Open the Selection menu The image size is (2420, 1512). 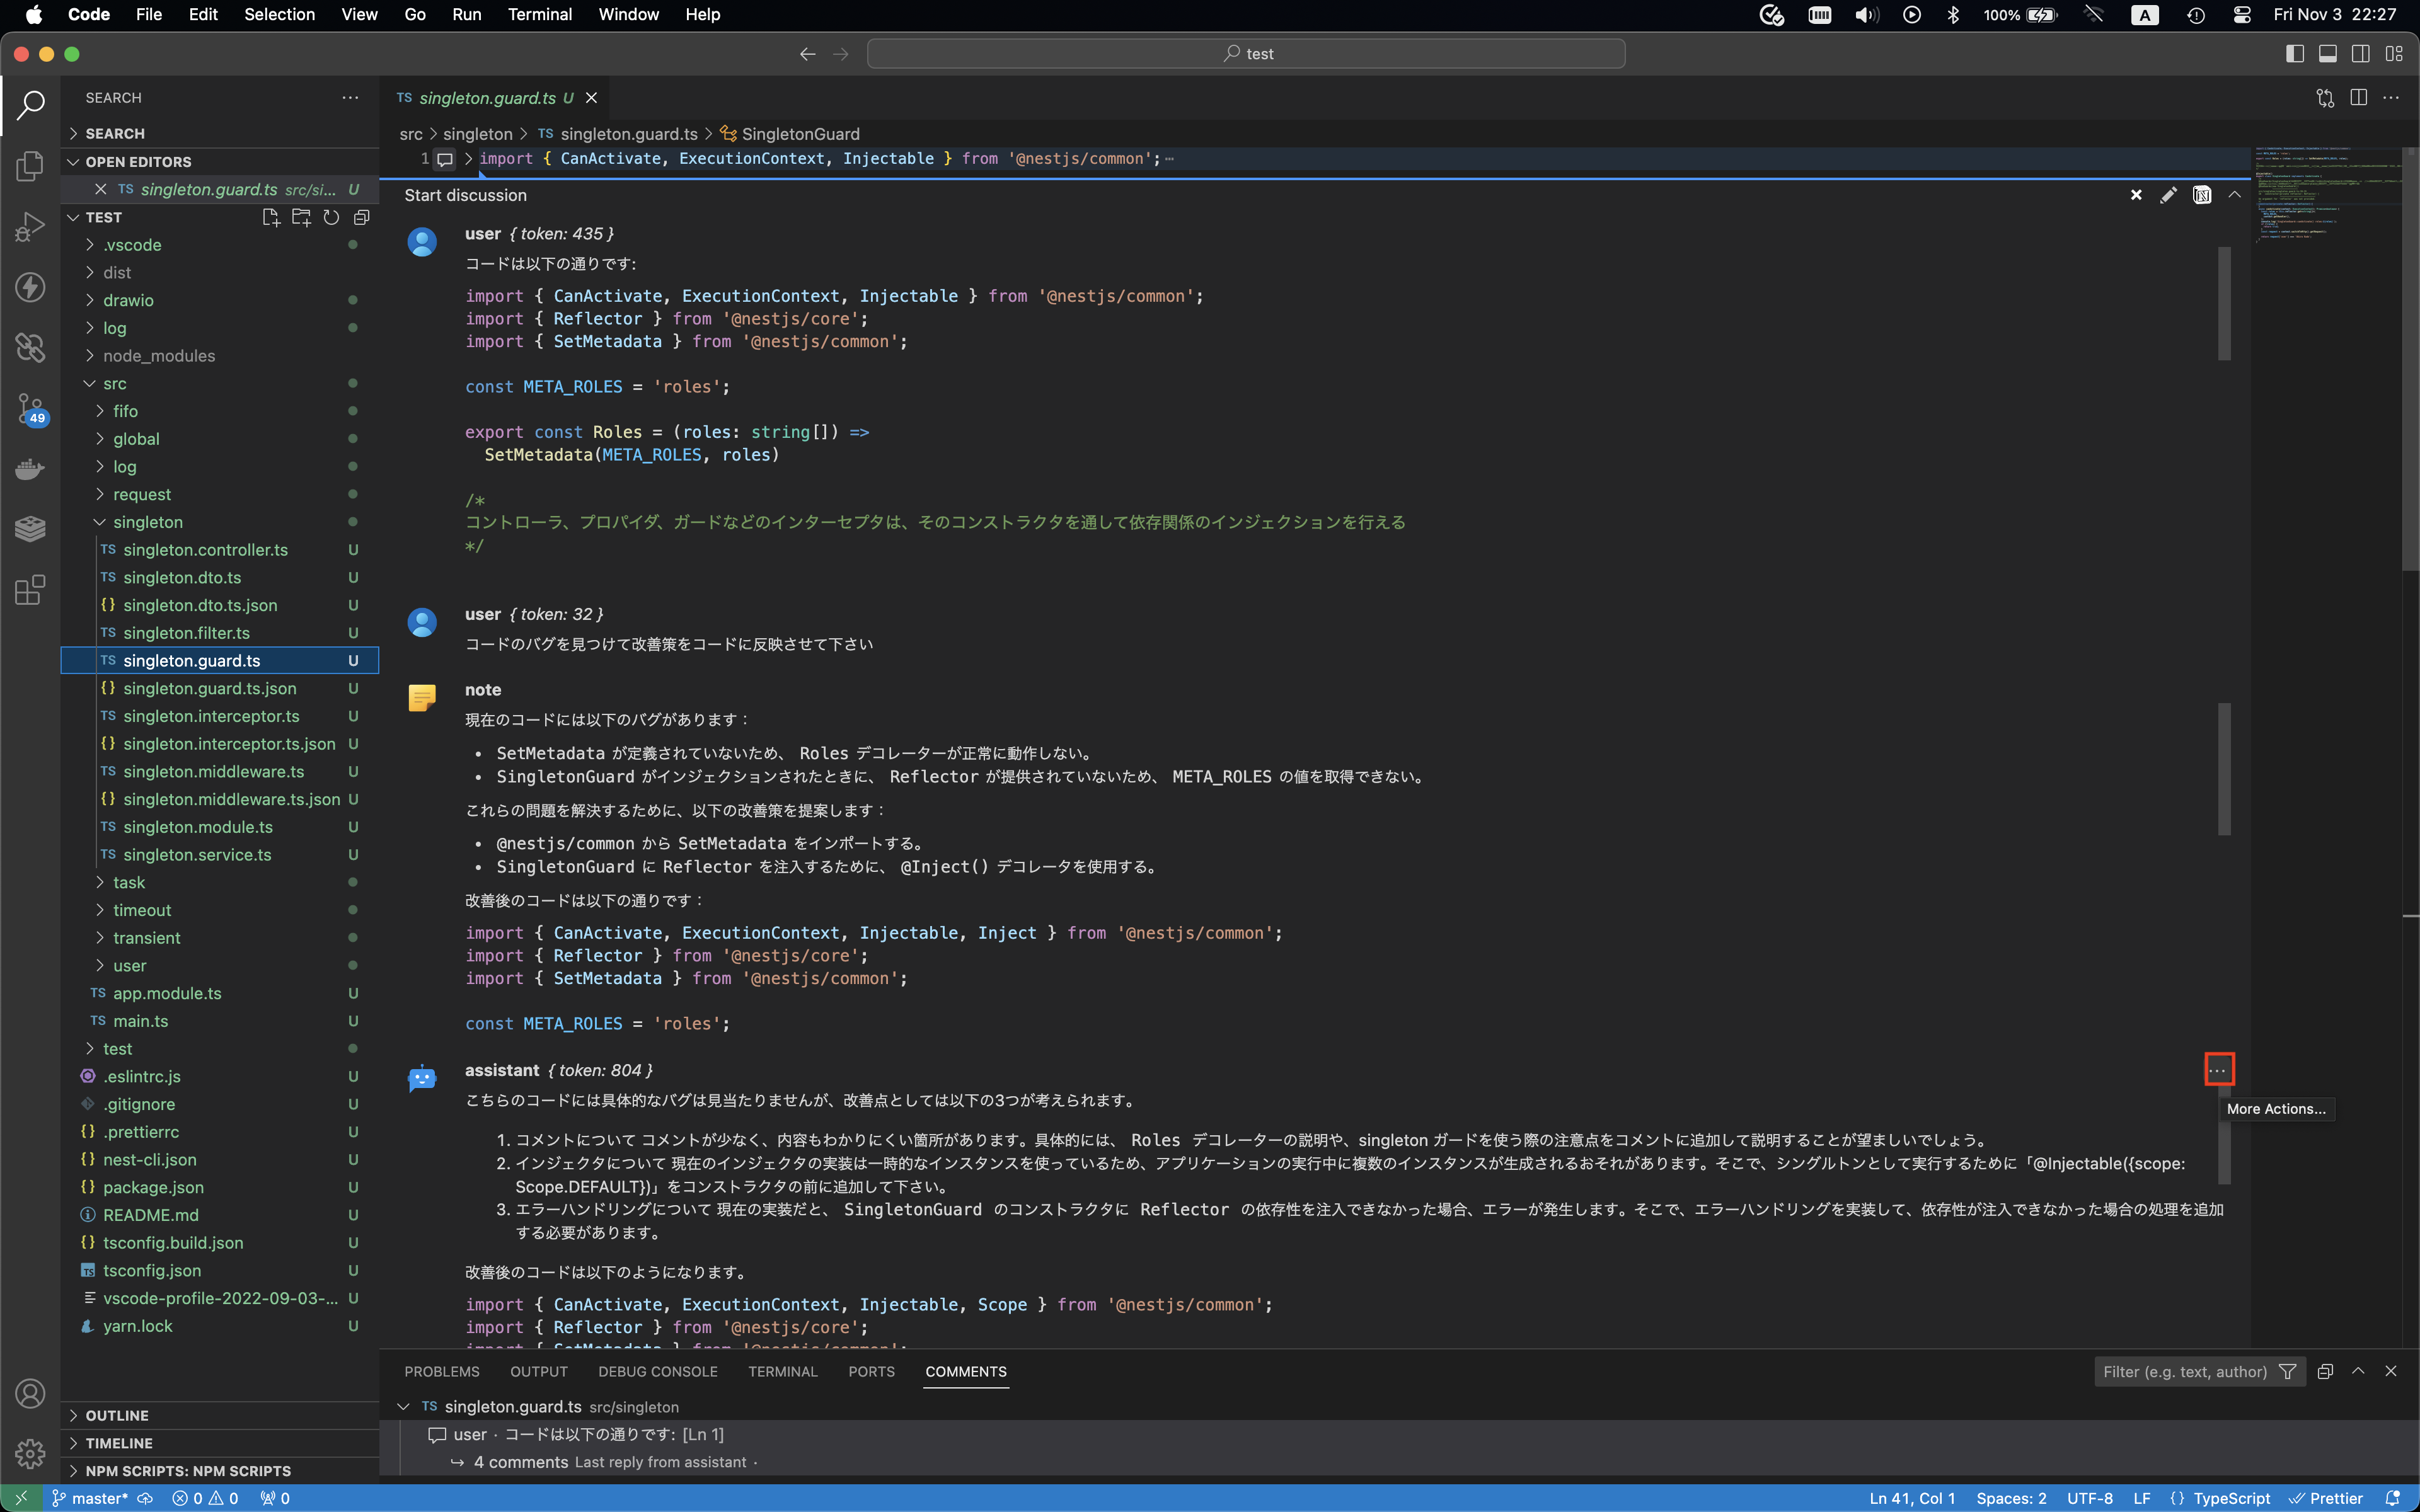[x=279, y=15]
